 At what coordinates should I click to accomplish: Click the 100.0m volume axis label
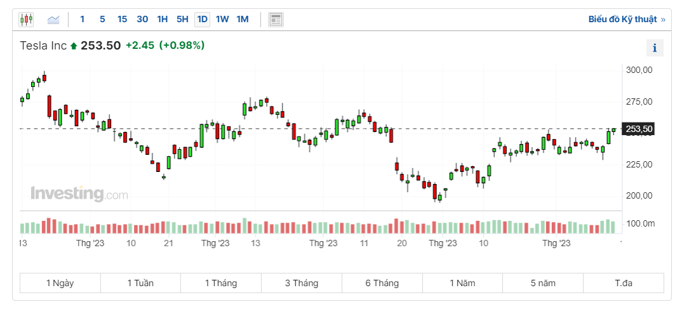tap(640, 224)
